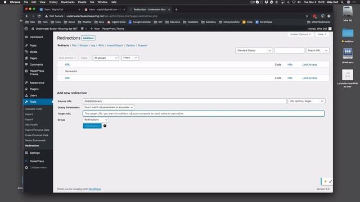Switch to the 404s tab

pyautogui.click(x=101, y=45)
